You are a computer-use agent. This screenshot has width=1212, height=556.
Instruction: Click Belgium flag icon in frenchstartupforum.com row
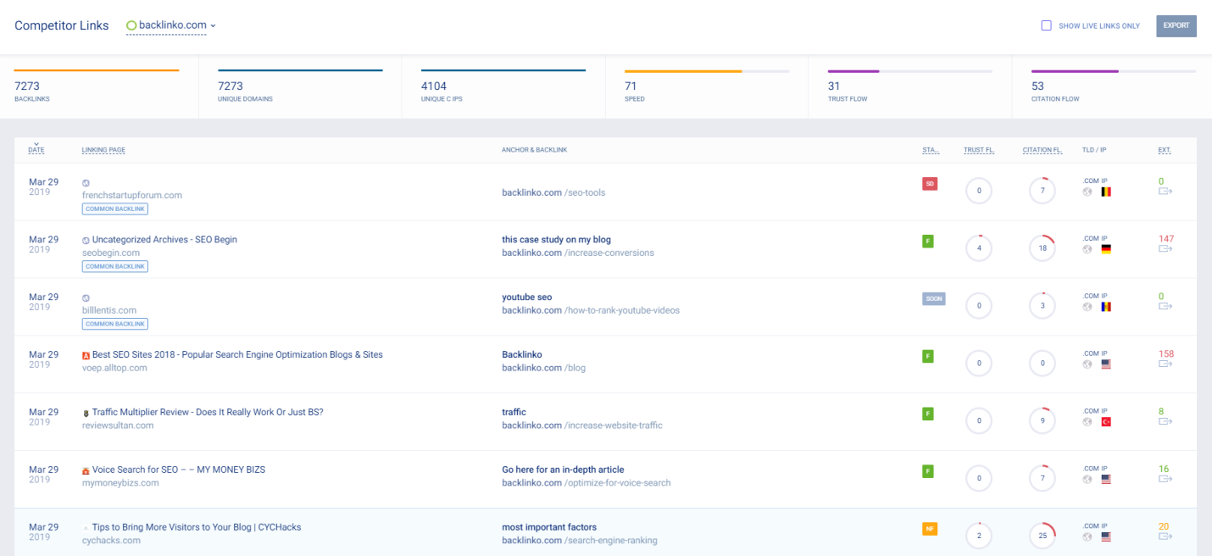point(1106,192)
